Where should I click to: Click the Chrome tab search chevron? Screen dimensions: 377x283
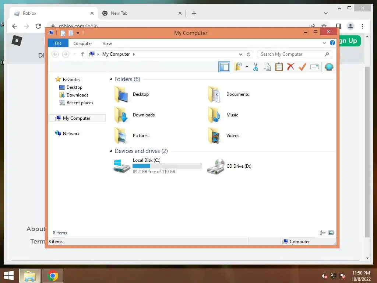pyautogui.click(x=326, y=13)
